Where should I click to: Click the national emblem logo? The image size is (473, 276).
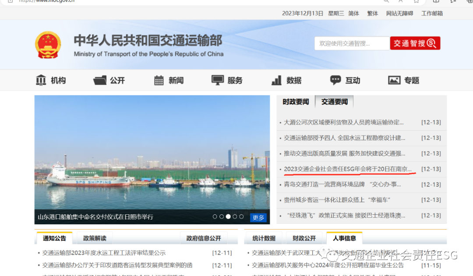(48, 45)
